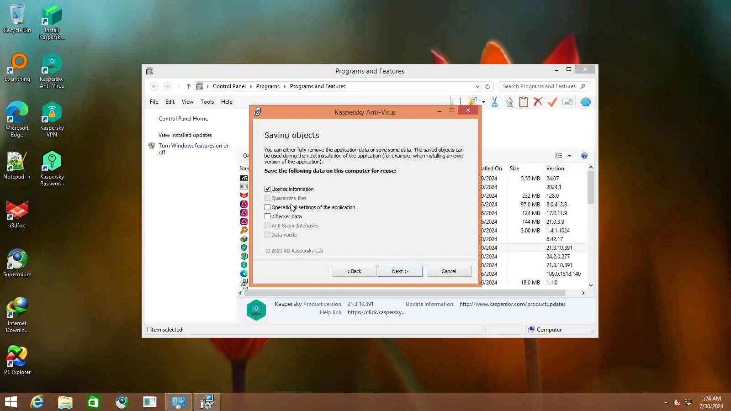Check Operational settings of the application
The width and height of the screenshot is (731, 411).
click(267, 207)
